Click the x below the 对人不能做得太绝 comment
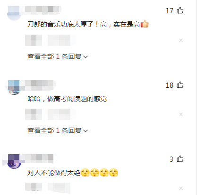 [x=181, y=188]
